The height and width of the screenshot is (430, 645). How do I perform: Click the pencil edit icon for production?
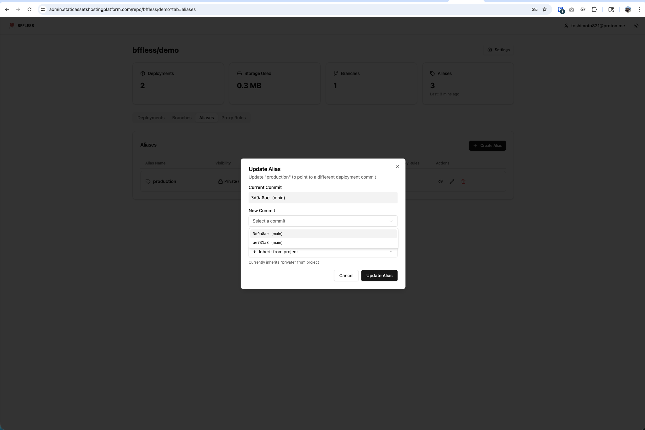(452, 181)
